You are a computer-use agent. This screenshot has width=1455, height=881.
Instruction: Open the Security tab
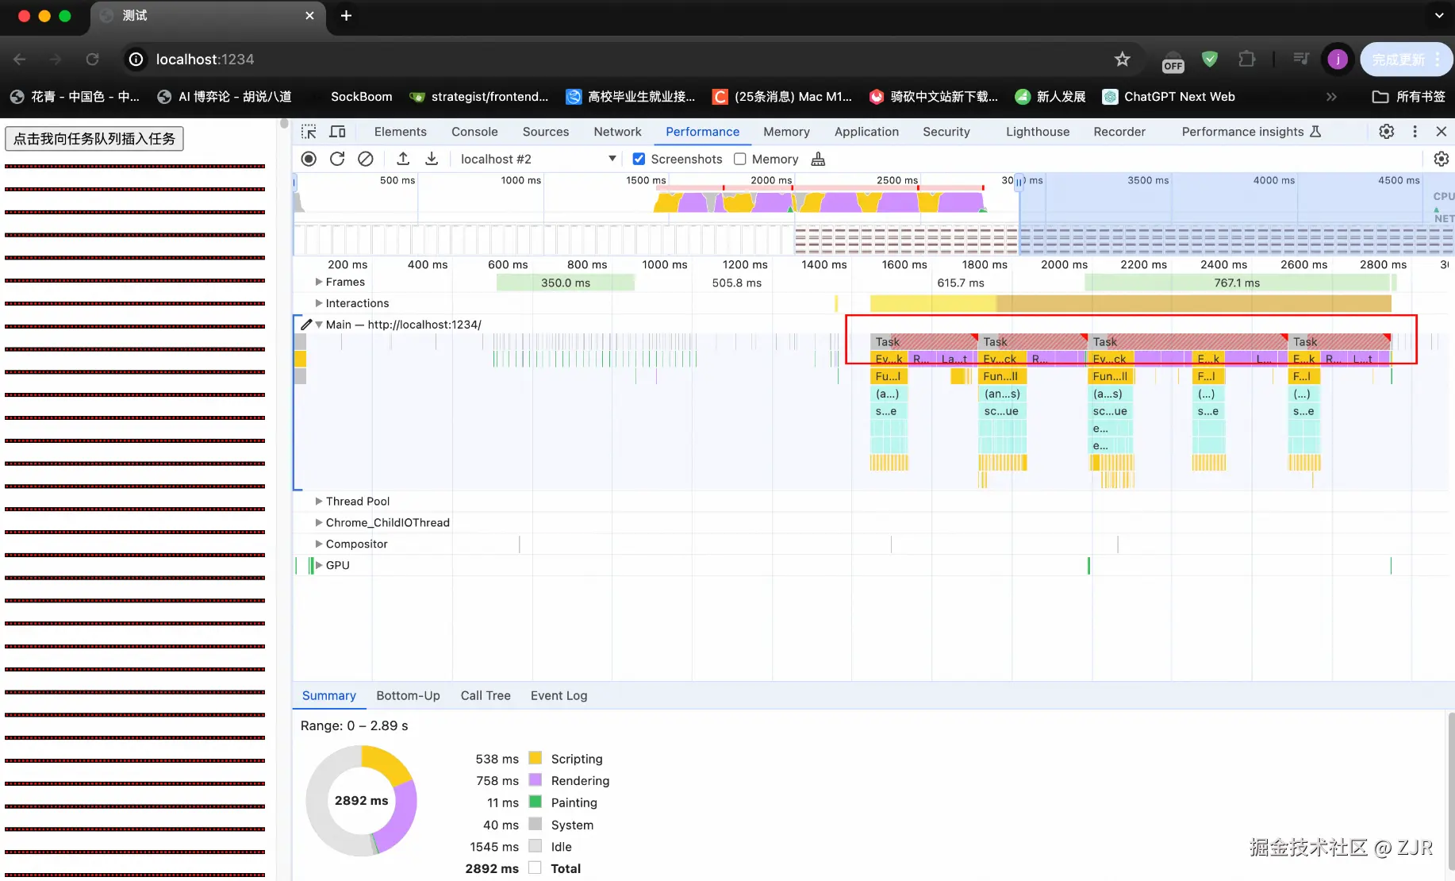click(x=946, y=132)
